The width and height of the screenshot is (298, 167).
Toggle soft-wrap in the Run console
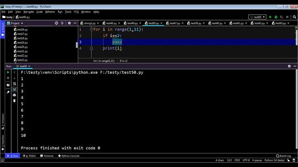14,83
